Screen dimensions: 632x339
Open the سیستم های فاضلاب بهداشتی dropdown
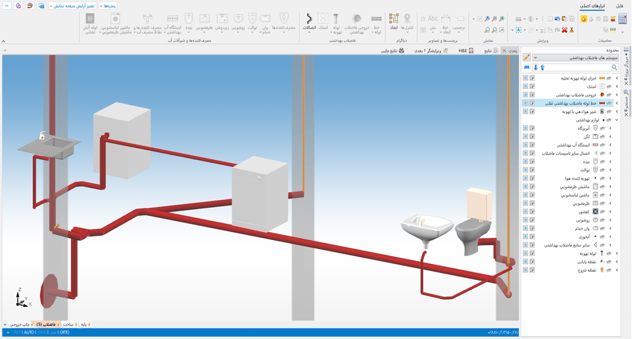point(536,58)
